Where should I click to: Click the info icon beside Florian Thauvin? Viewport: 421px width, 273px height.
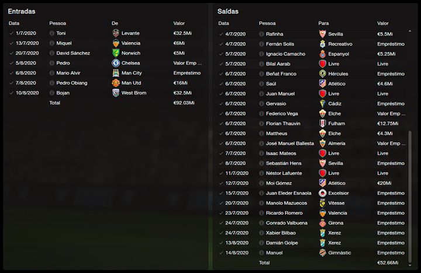click(261, 123)
